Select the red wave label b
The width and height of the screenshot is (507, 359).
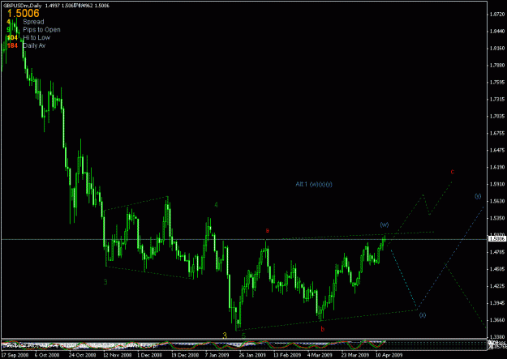point(322,329)
